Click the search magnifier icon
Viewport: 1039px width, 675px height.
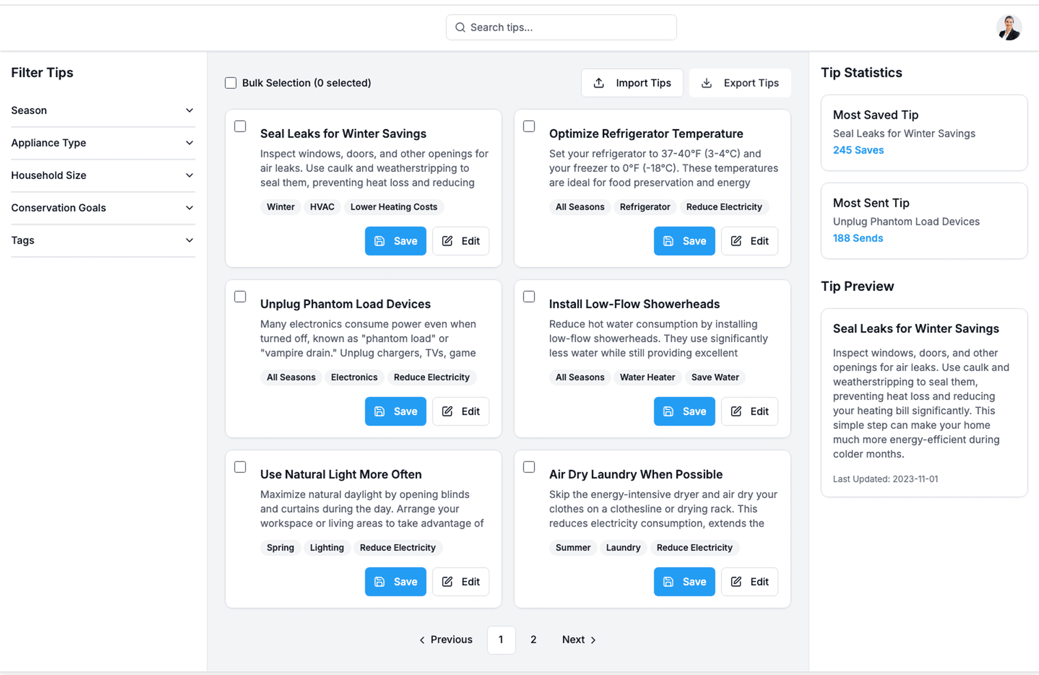click(x=460, y=28)
